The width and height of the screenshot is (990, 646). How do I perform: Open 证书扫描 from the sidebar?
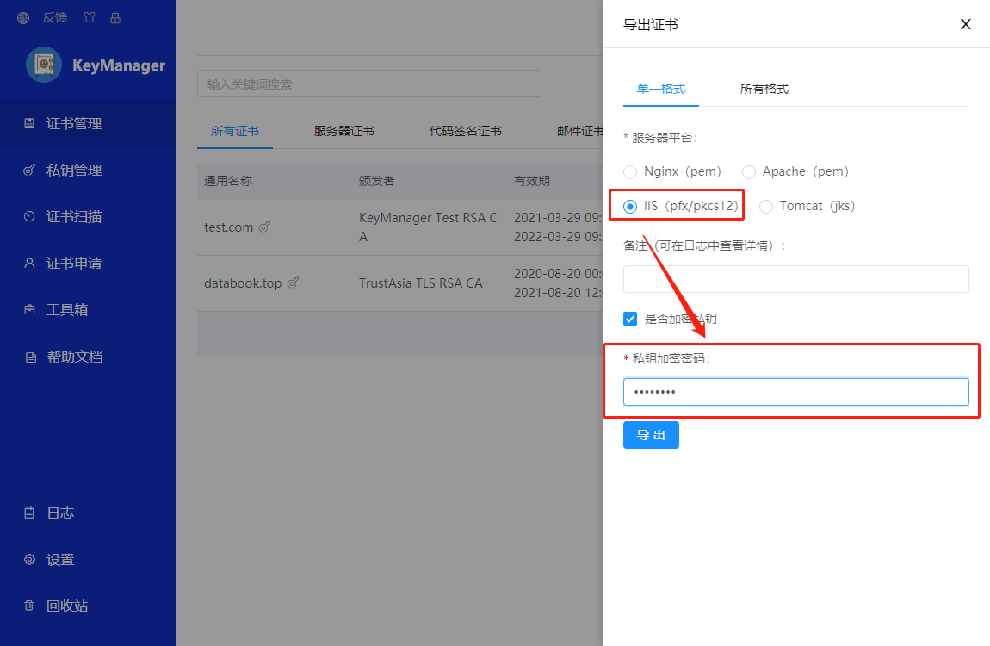(74, 217)
